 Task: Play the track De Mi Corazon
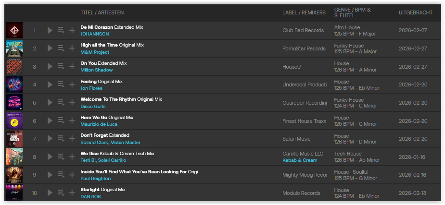pos(50,31)
